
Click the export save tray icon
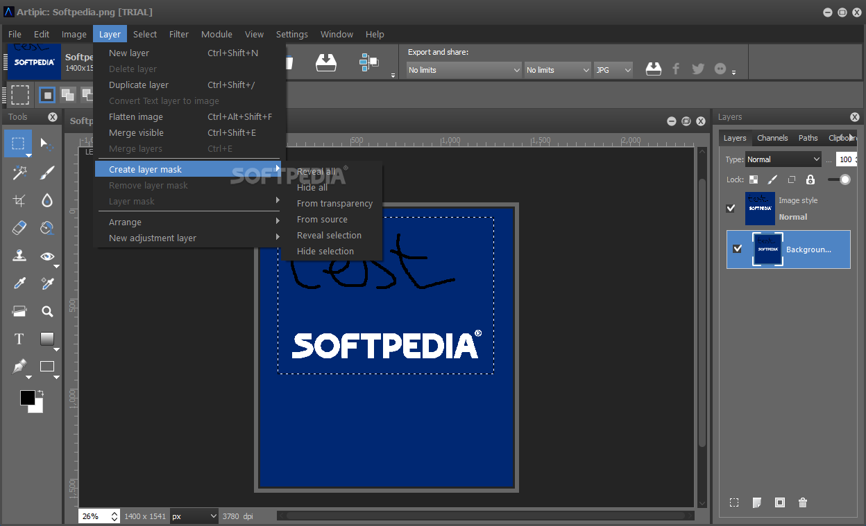(654, 69)
